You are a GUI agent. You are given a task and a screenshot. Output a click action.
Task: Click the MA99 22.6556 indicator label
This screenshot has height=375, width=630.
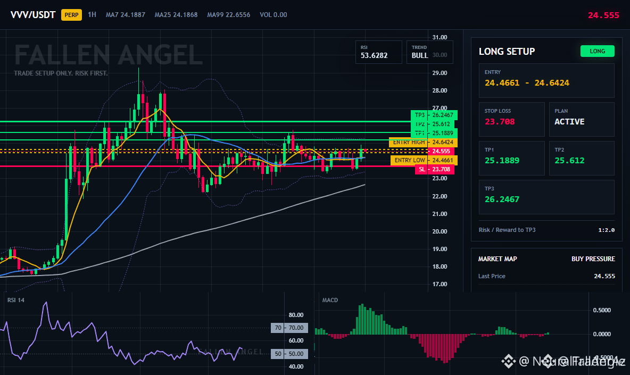[x=229, y=15]
